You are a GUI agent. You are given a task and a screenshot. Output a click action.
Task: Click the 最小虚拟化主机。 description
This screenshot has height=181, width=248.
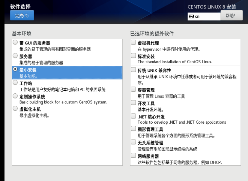click(34, 116)
